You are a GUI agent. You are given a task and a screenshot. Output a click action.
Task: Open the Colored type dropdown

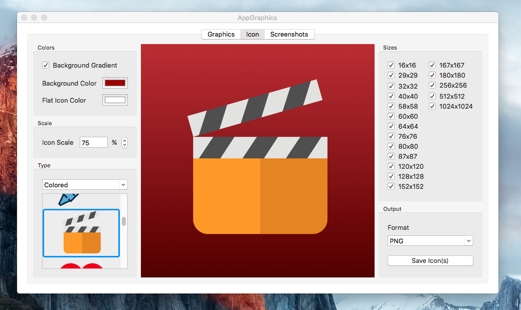coord(85,185)
